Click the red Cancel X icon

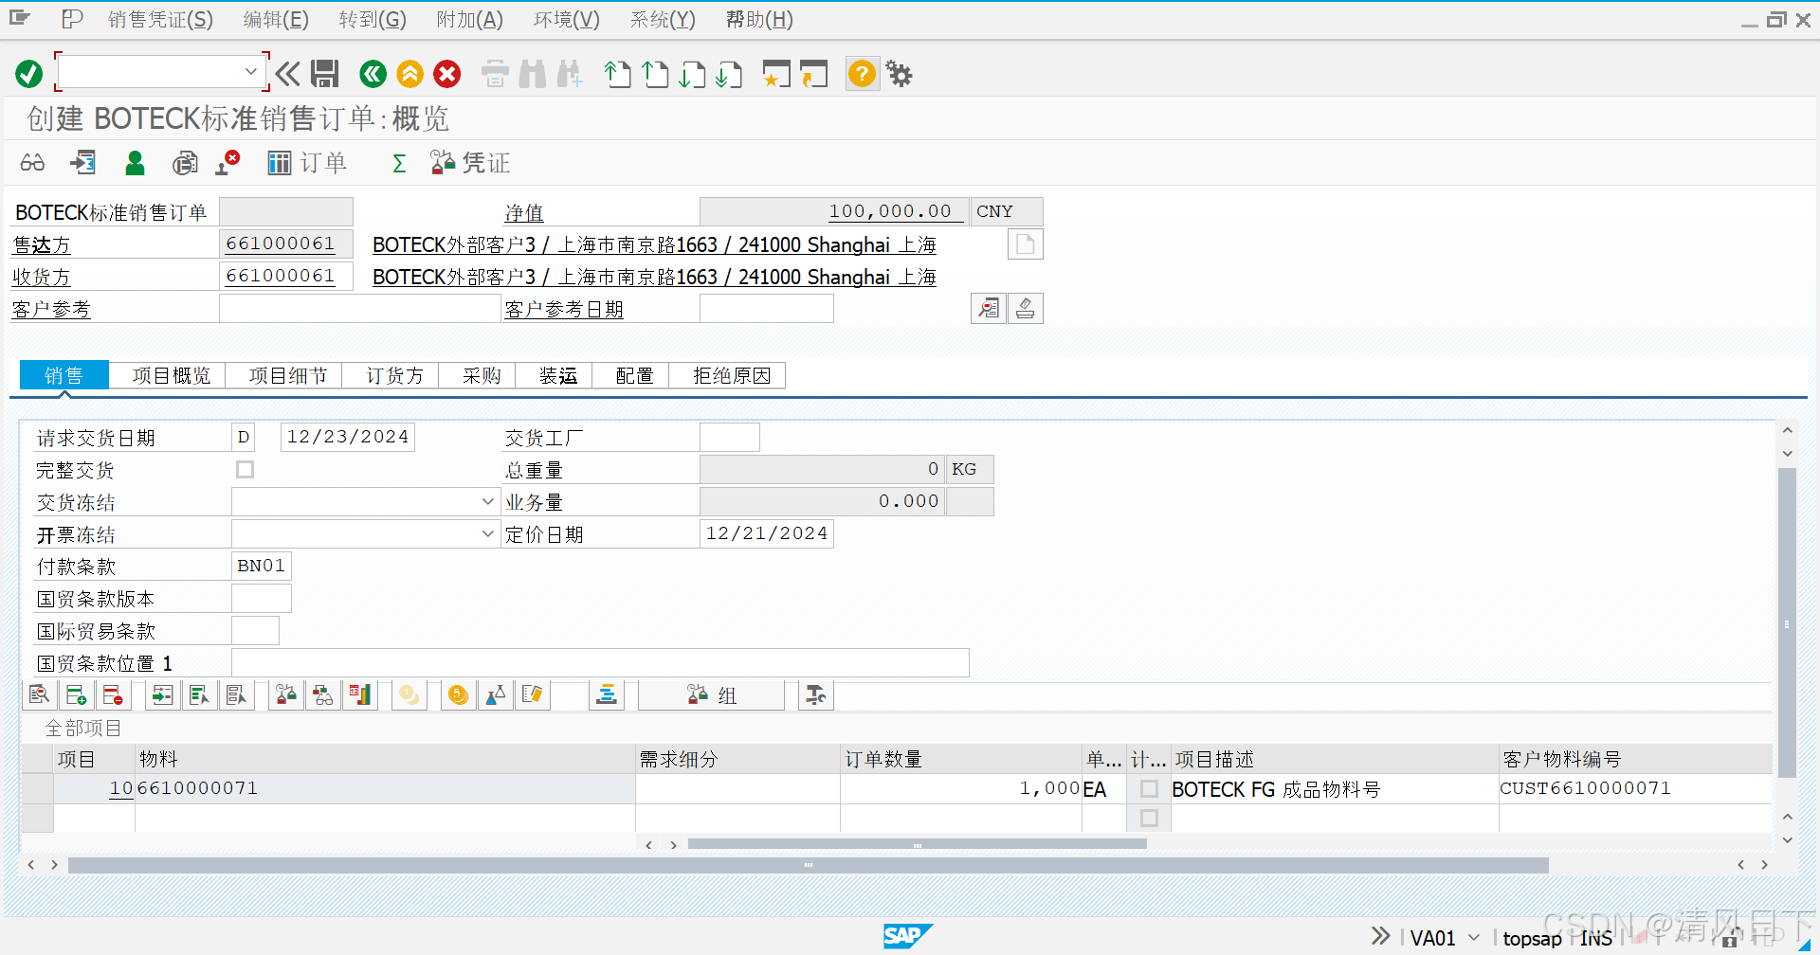point(447,74)
